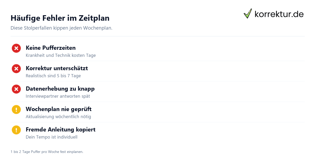Click the red X icon next to Korrektur unterschätzt
The height and width of the screenshot is (165, 315).
click(16, 69)
